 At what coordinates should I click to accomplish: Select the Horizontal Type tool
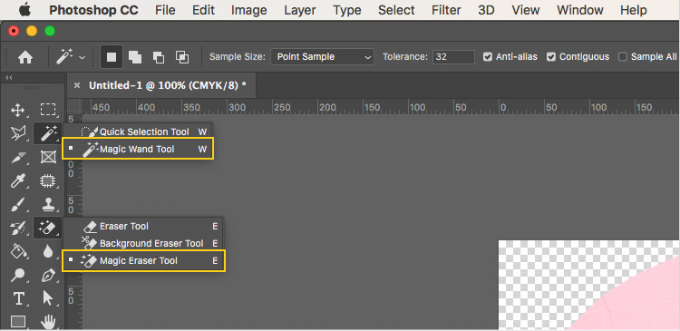pyautogui.click(x=18, y=298)
